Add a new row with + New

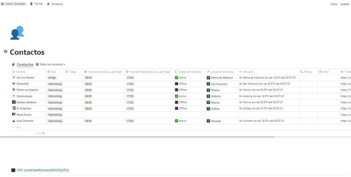[17, 127]
